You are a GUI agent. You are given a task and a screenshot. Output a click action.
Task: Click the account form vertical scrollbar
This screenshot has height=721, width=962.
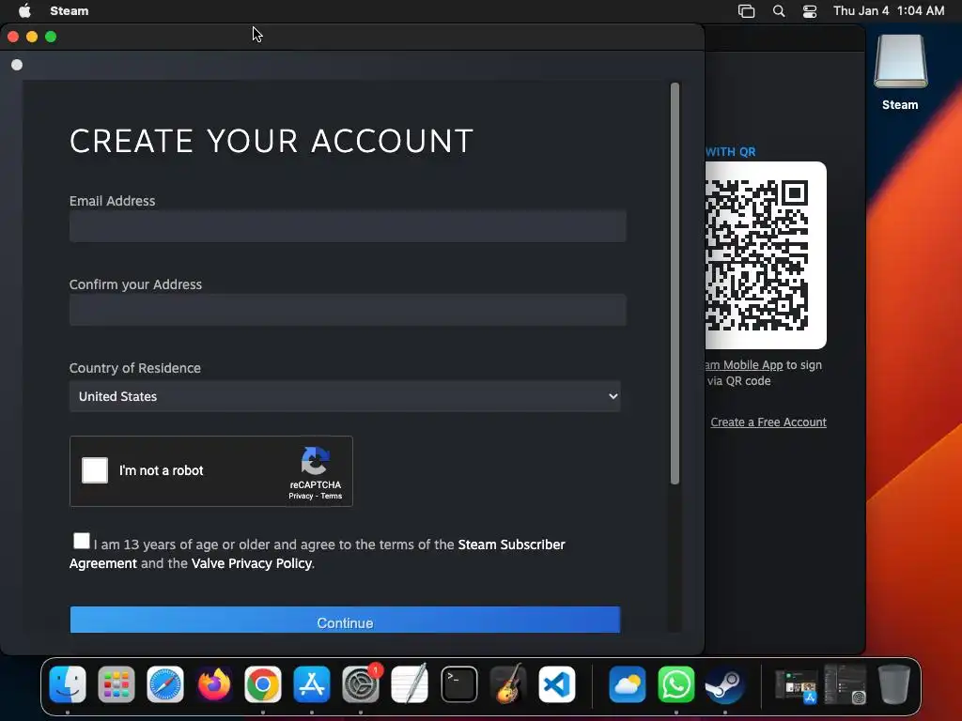coord(675,284)
